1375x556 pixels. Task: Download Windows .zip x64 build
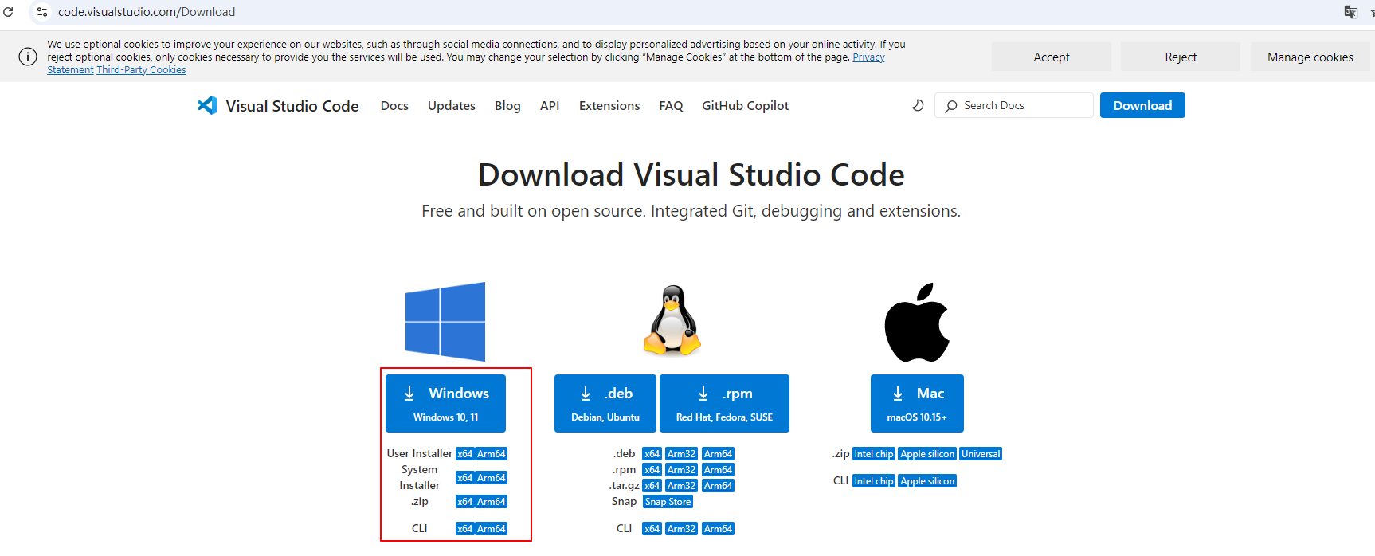465,502
